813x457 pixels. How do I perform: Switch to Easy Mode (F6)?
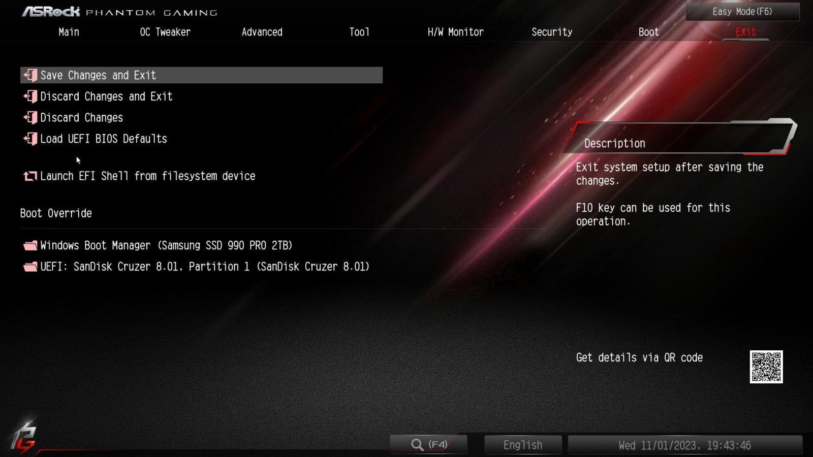pyautogui.click(x=742, y=12)
